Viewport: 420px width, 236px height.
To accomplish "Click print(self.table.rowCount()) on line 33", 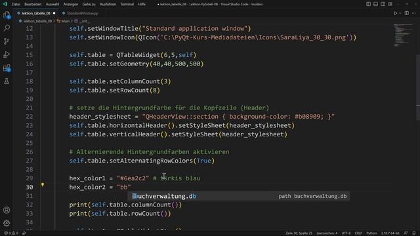I will [x=120, y=214].
